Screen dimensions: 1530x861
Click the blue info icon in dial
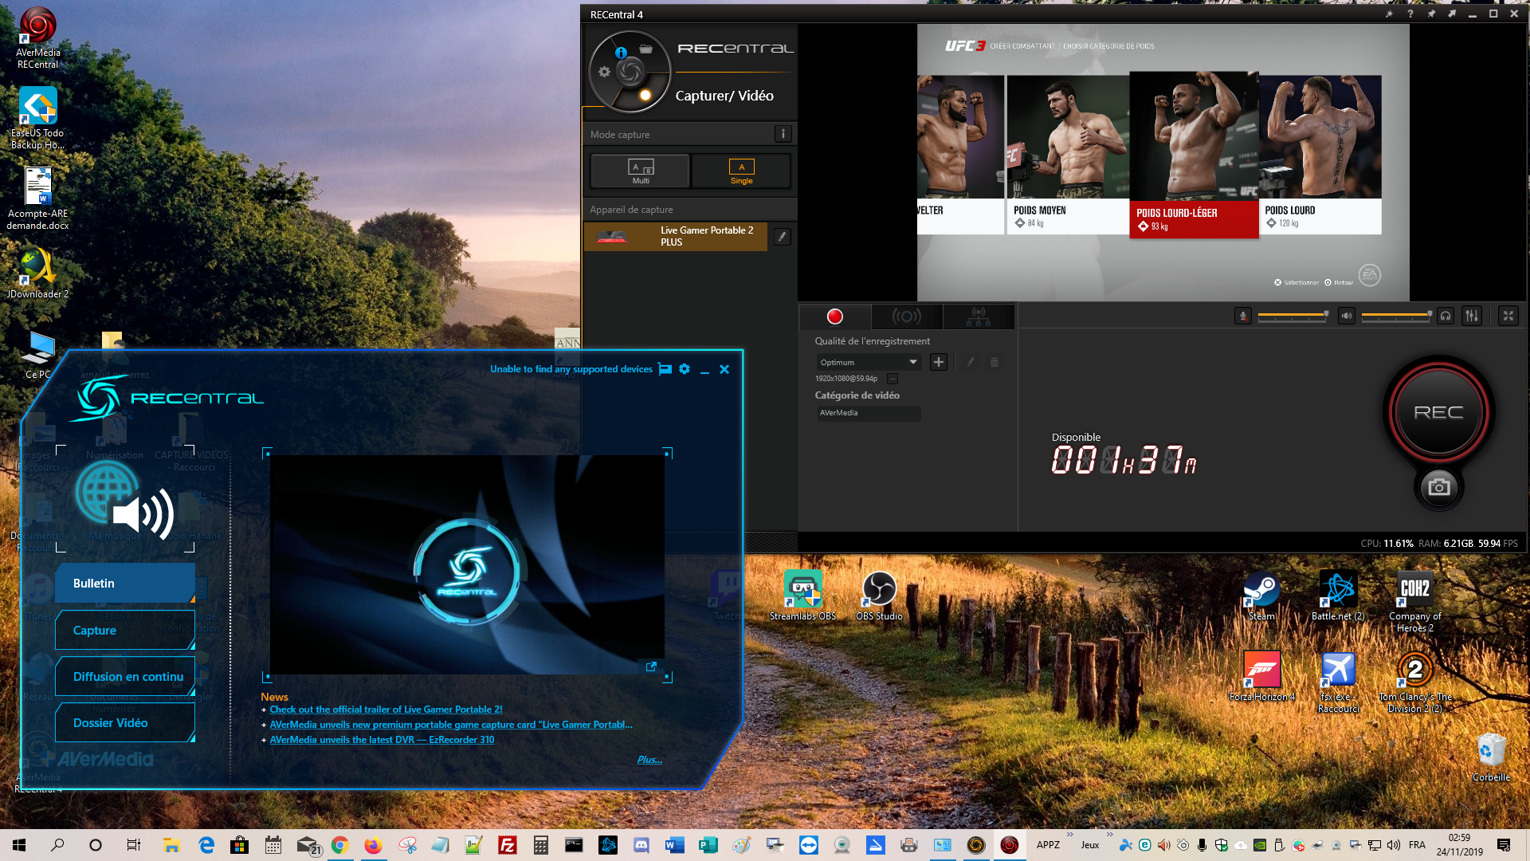(x=621, y=53)
